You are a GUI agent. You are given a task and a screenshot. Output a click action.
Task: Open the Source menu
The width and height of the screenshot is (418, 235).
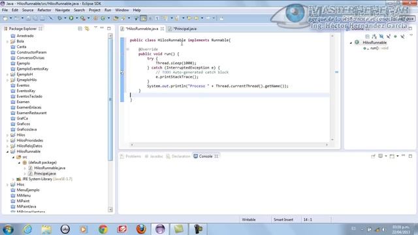[x=27, y=10]
